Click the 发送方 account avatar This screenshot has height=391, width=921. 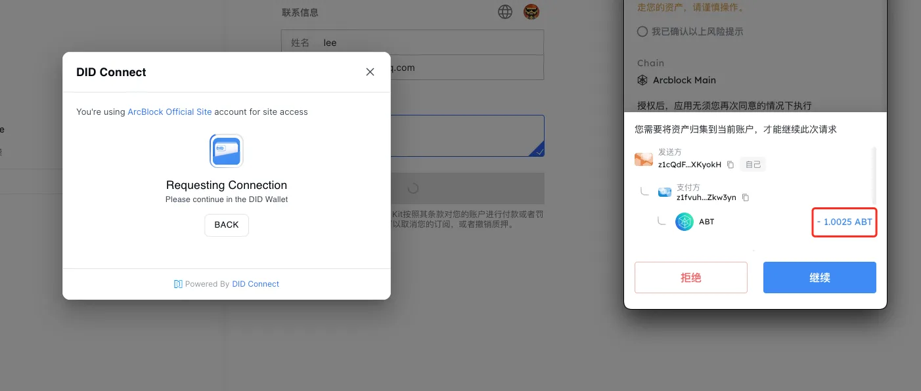pyautogui.click(x=644, y=159)
